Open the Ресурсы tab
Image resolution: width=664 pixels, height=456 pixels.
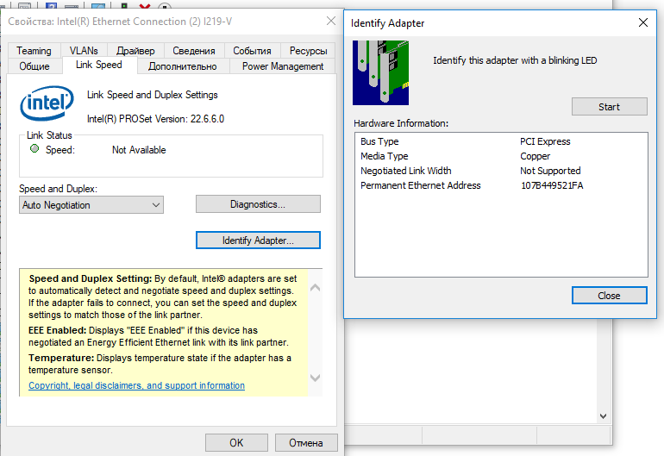tap(309, 50)
